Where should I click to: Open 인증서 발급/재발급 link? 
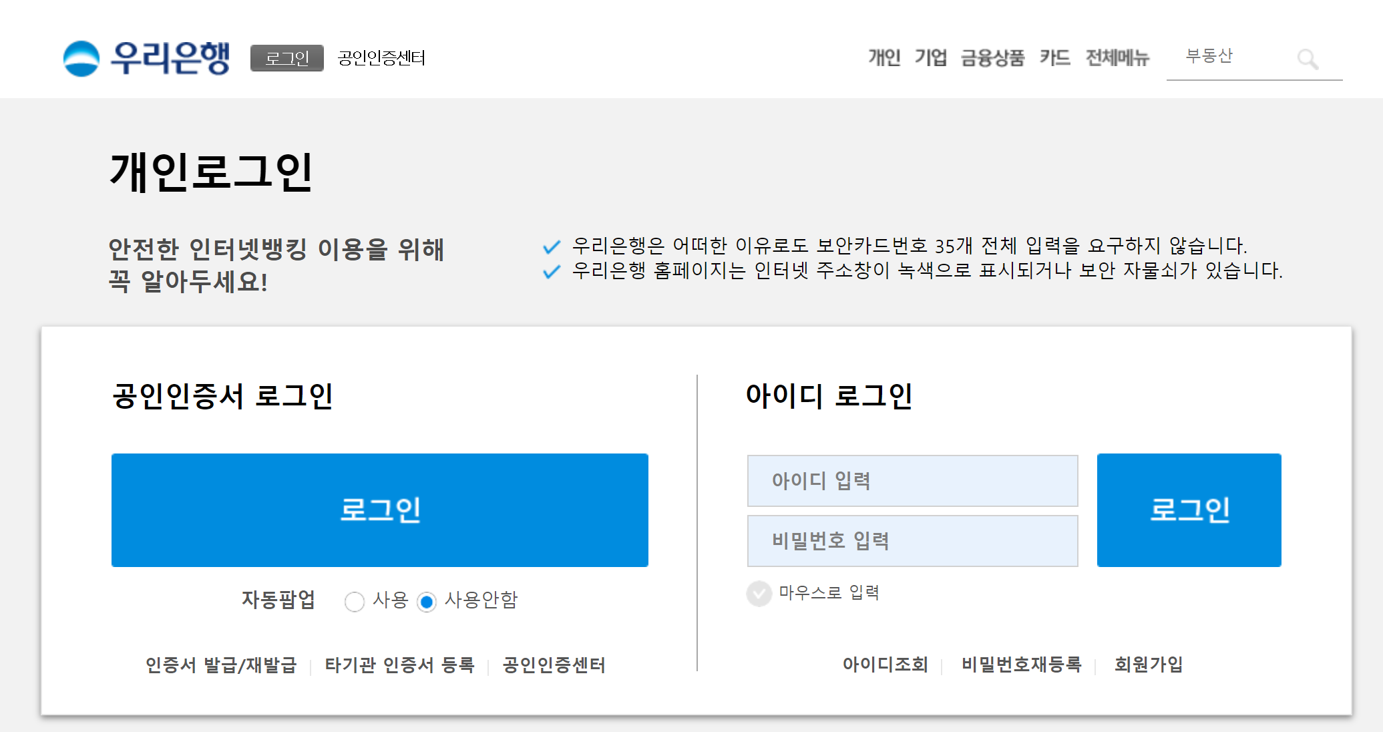pos(221,665)
